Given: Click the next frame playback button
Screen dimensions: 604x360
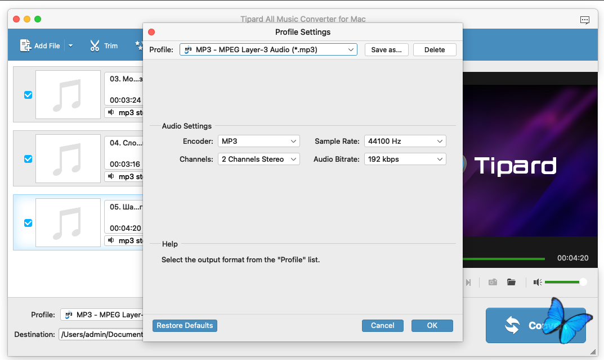Looking at the screenshot, I should coord(468,282).
